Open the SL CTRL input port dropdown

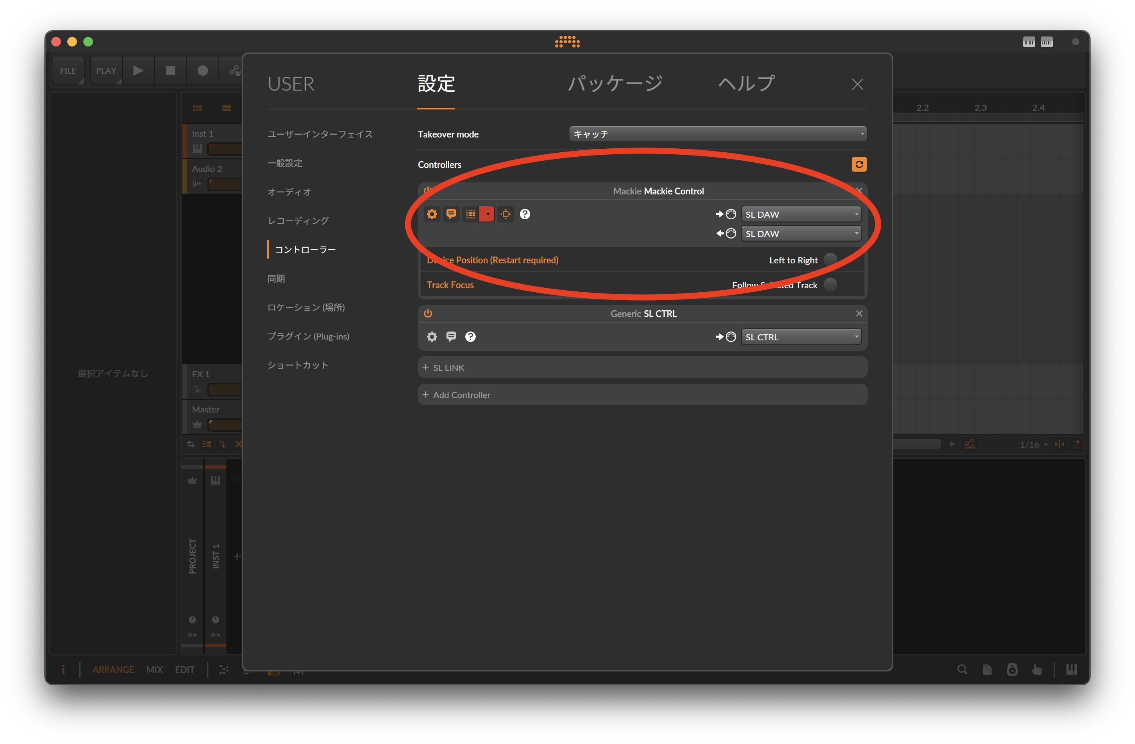coord(801,337)
